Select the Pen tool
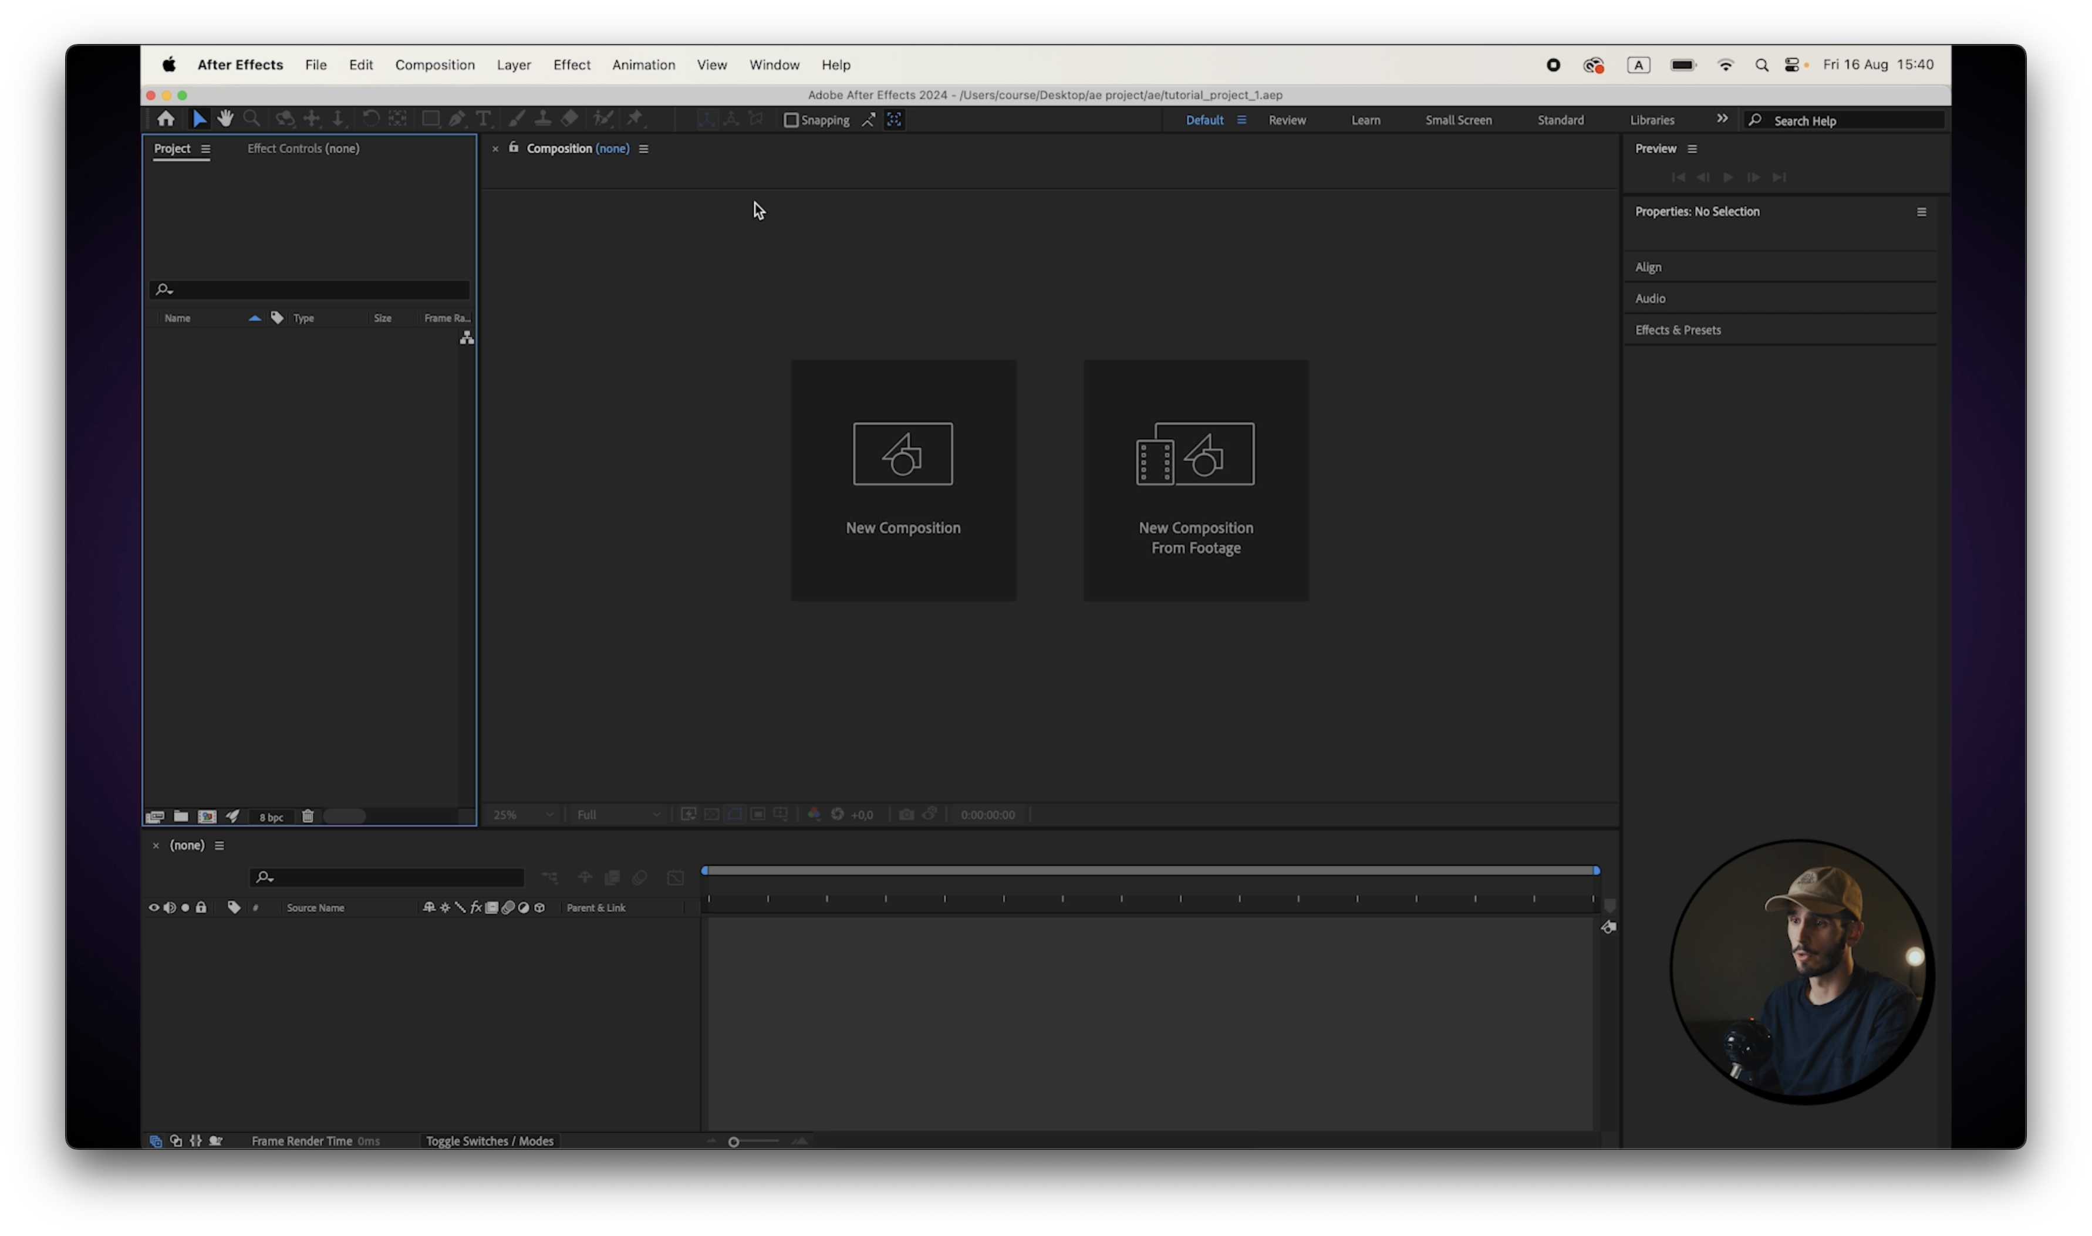The width and height of the screenshot is (2092, 1236). tap(457, 119)
